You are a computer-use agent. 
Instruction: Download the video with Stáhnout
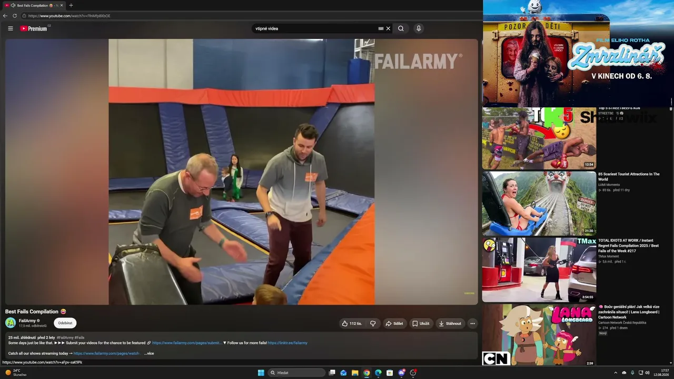click(x=450, y=323)
